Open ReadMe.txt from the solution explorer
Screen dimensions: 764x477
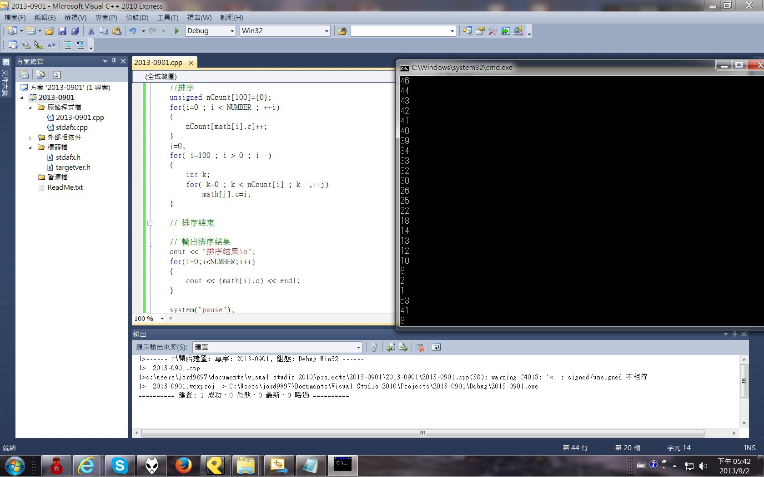pyautogui.click(x=65, y=187)
